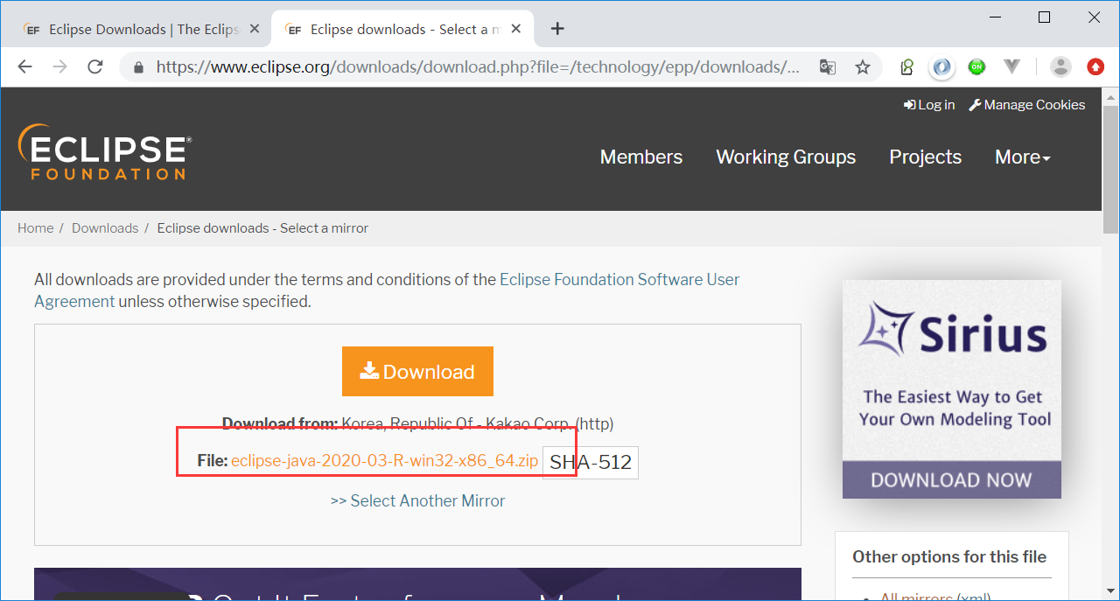Click the green leaf extension icon
The width and height of the screenshot is (1120, 601).
pyautogui.click(x=907, y=66)
